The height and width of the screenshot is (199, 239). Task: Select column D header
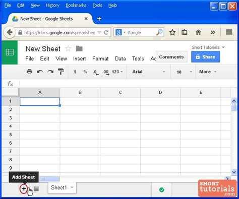coord(160,93)
